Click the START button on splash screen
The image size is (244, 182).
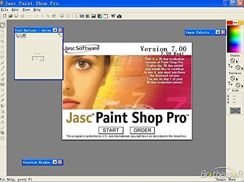pyautogui.click(x=111, y=130)
